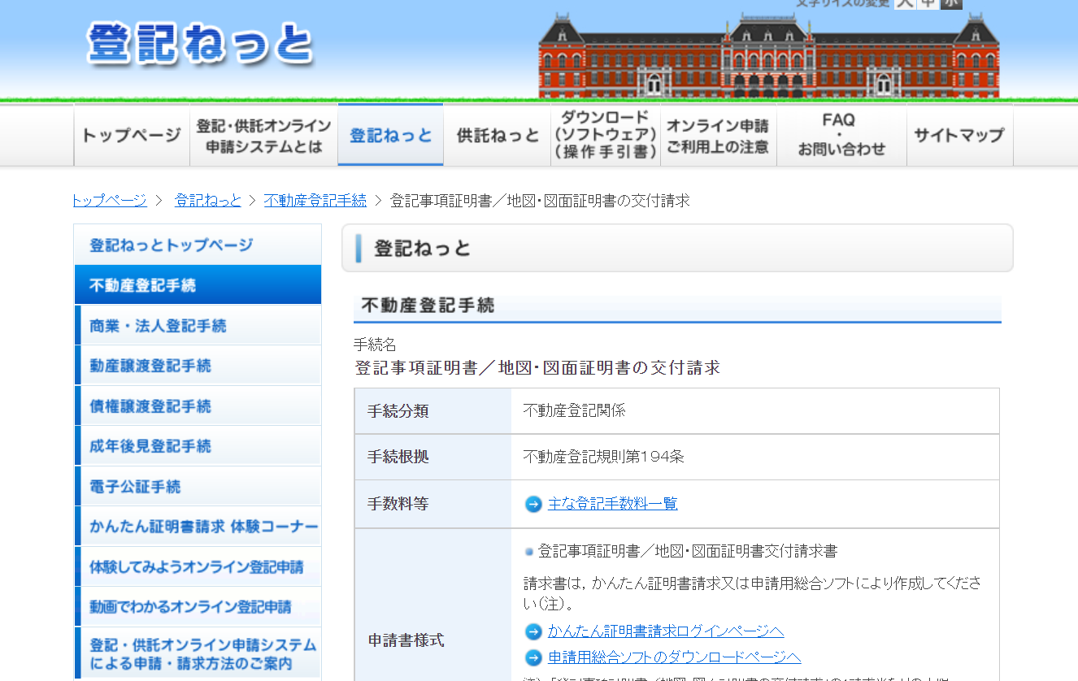
Task: Click 不動産登記手続 breadcrumb link
Action: coord(315,200)
